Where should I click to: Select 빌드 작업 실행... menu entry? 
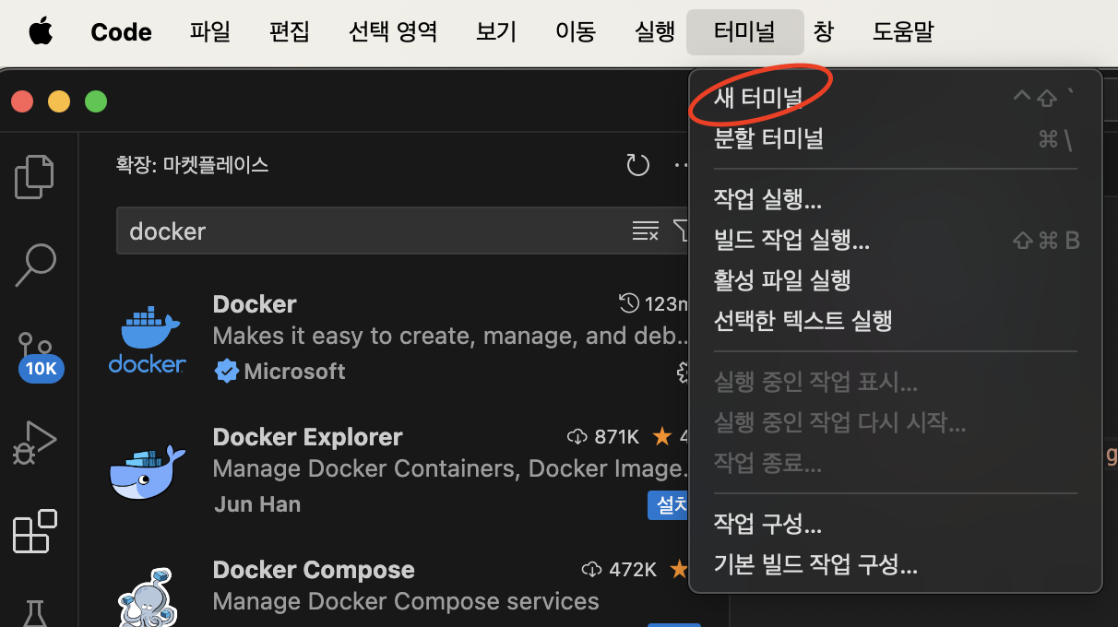(x=896, y=240)
